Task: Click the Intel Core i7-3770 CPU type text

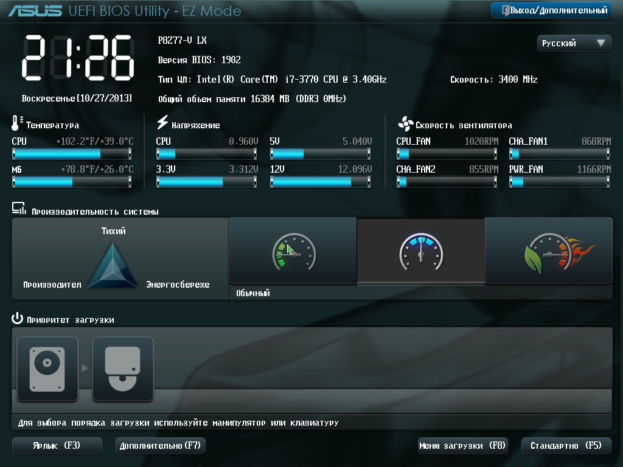Action: tap(272, 80)
